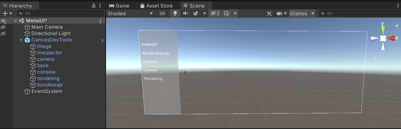Open the Asset Store tab
401x129 pixels.
[x=156, y=6]
